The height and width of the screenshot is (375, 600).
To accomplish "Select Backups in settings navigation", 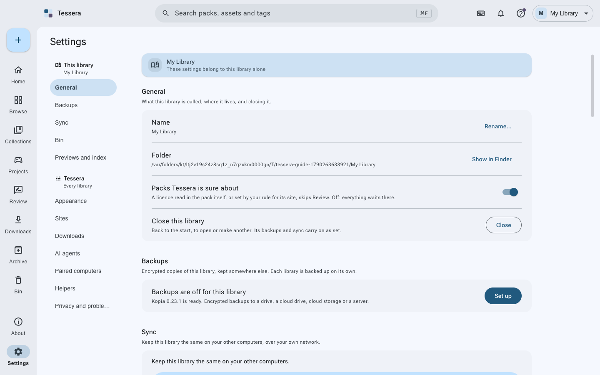I will click(x=83, y=105).
